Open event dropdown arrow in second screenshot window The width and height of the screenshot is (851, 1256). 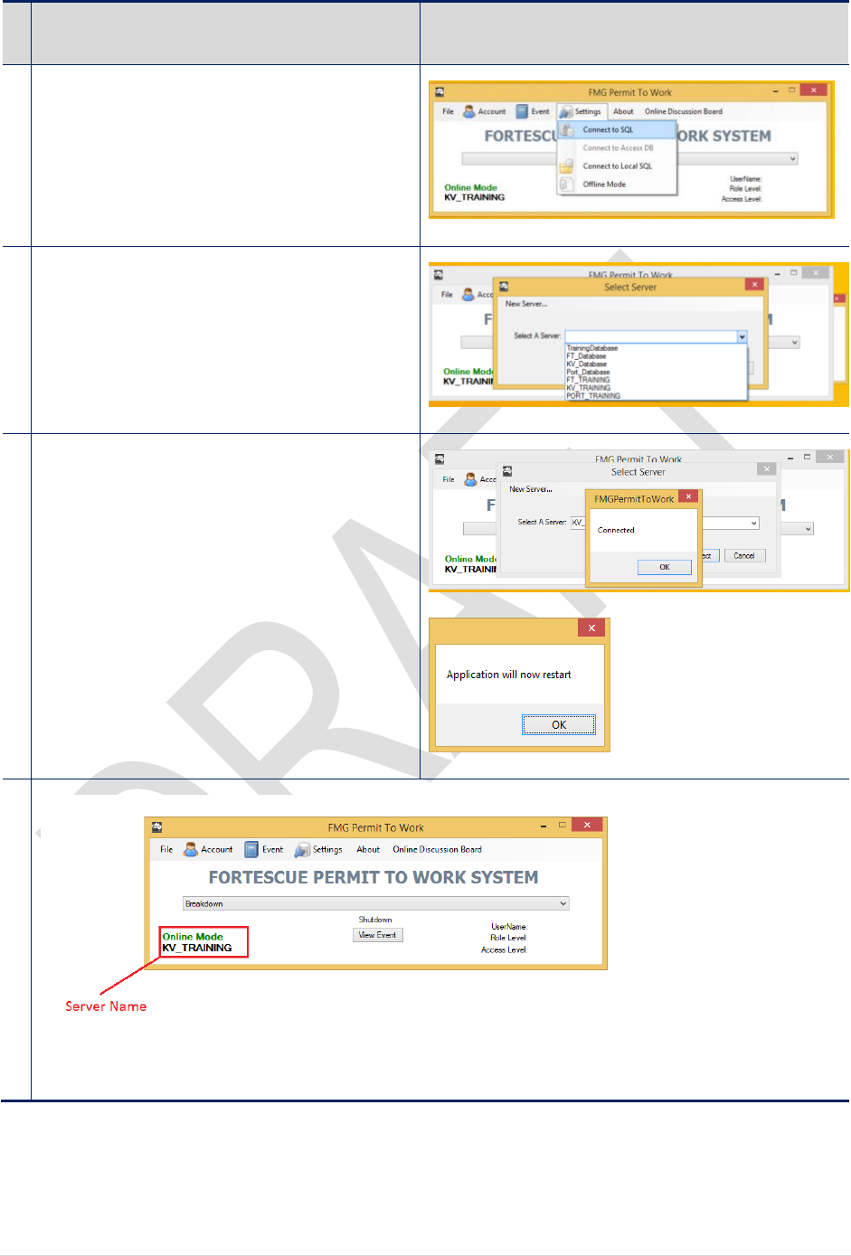[x=795, y=343]
